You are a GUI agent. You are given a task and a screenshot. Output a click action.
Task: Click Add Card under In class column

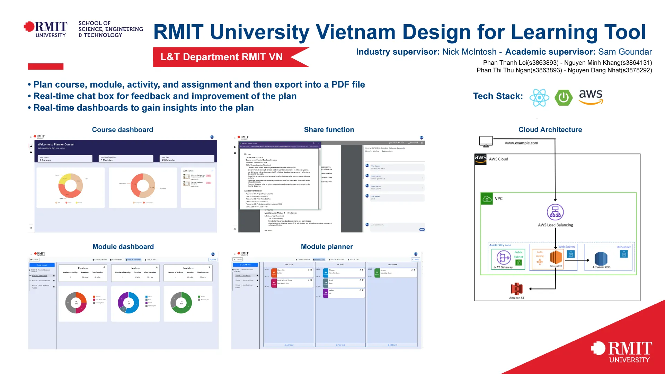[340, 345]
